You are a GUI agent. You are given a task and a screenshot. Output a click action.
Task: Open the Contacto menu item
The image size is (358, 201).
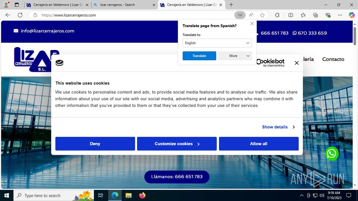point(333,59)
